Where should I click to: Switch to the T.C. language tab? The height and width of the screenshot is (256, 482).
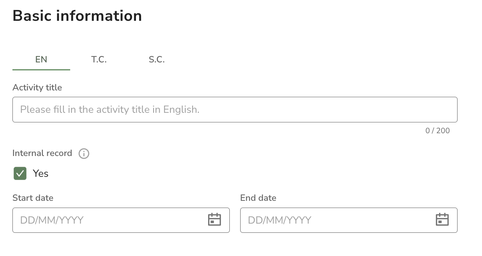(x=99, y=60)
